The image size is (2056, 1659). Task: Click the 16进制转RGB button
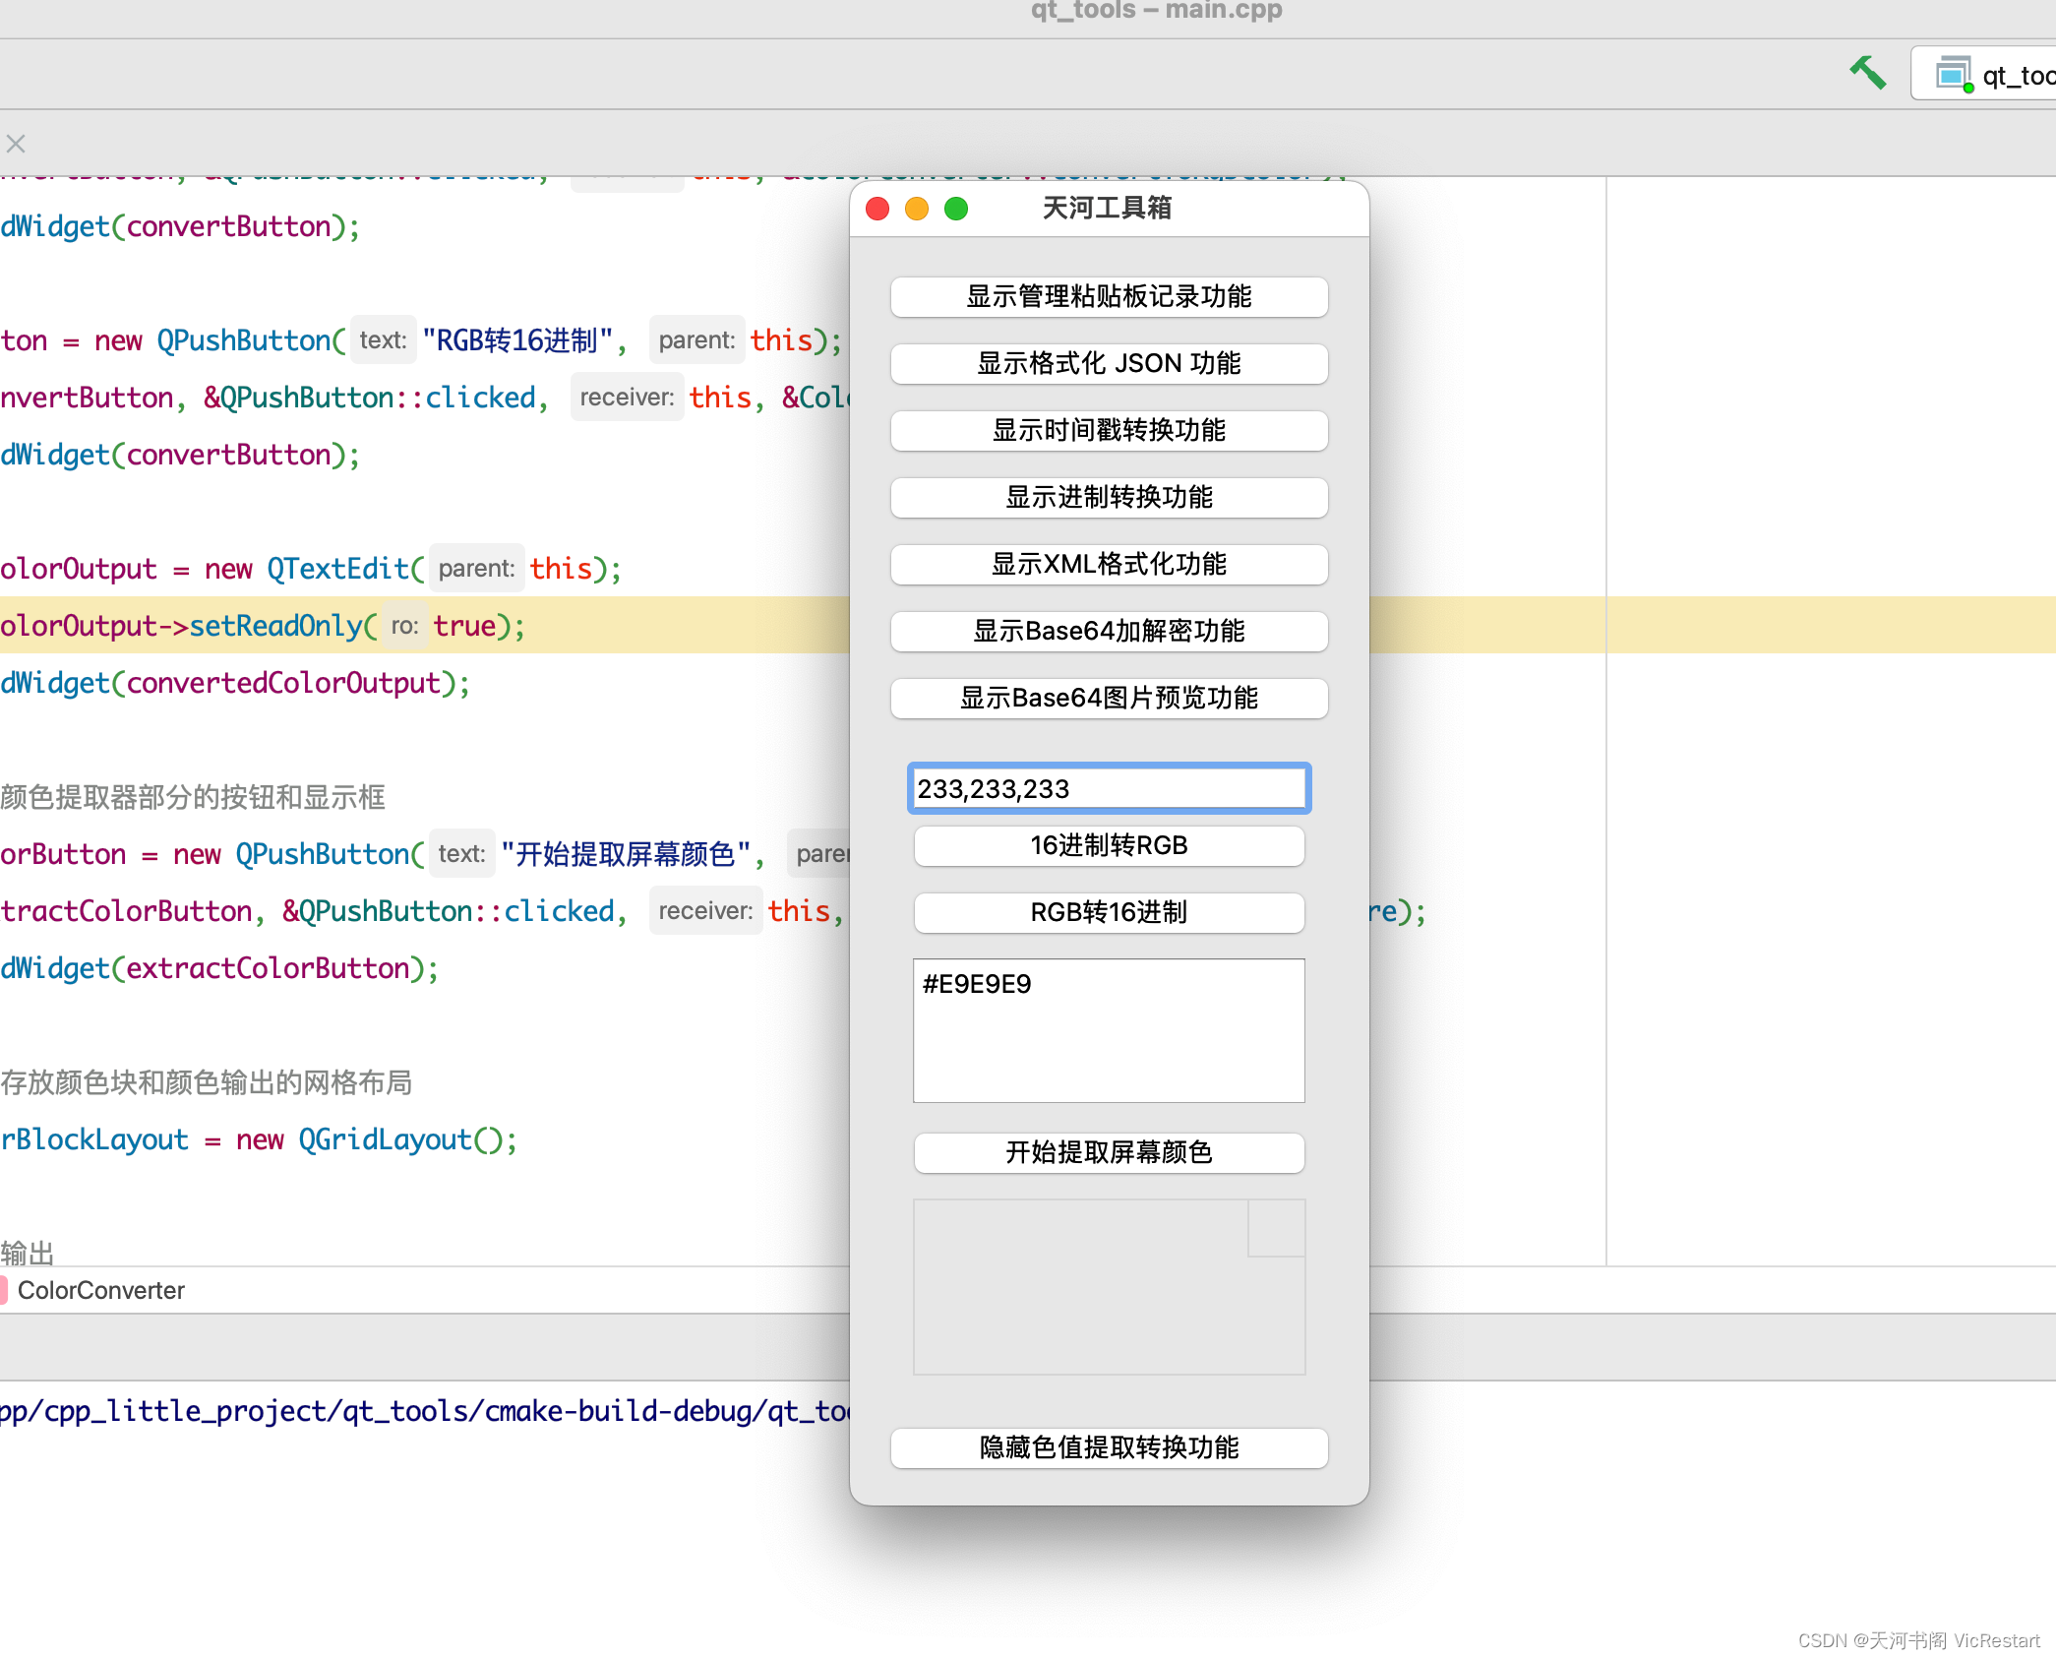coord(1109,845)
